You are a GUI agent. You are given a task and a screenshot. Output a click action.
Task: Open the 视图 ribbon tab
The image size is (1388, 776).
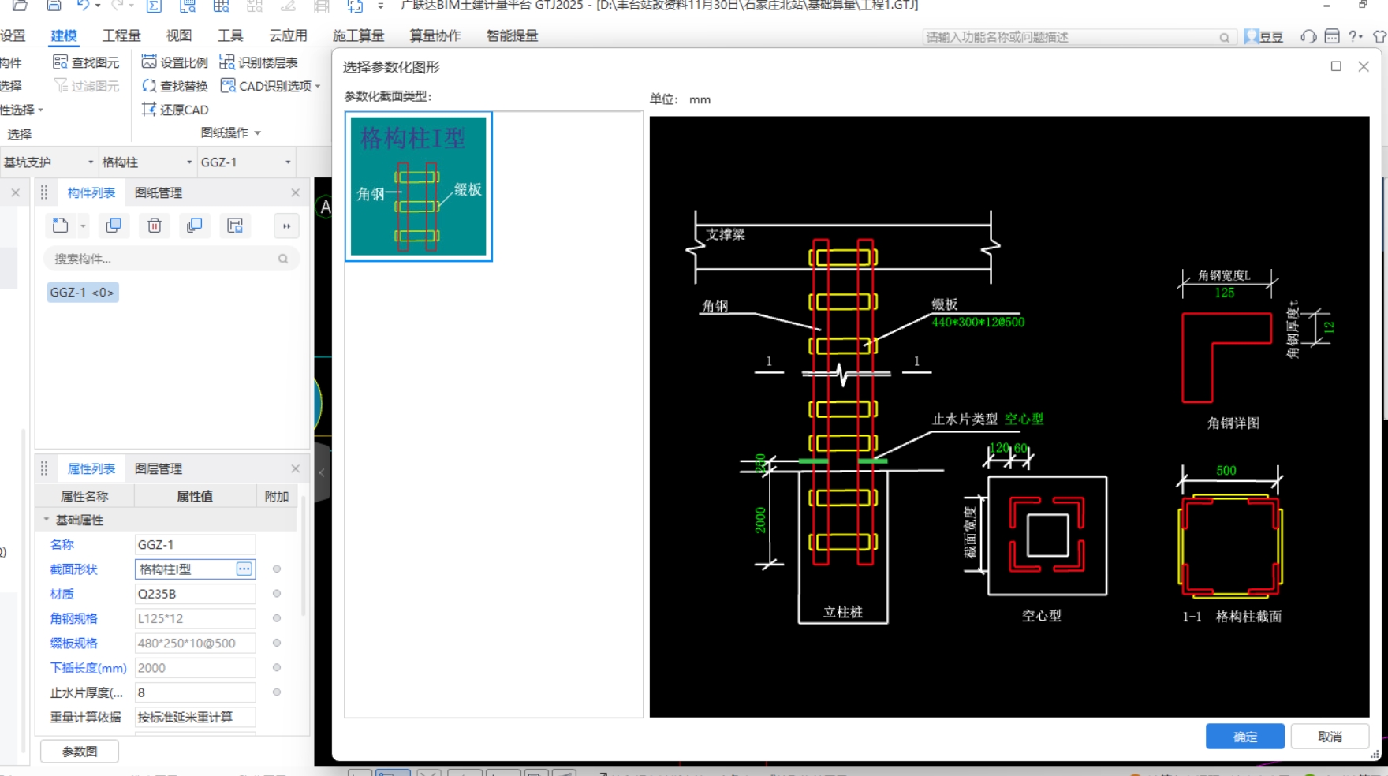179,35
